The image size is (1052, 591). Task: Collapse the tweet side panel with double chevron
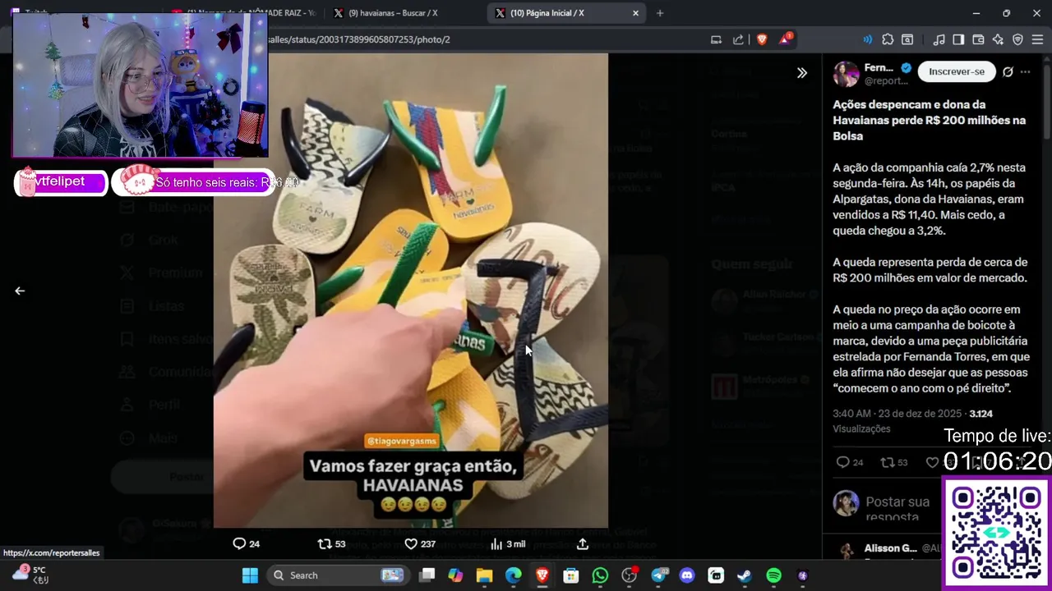[x=801, y=73]
